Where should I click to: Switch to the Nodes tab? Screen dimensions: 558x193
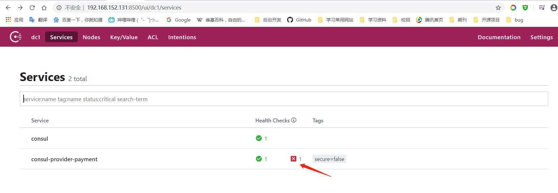pyautogui.click(x=92, y=37)
